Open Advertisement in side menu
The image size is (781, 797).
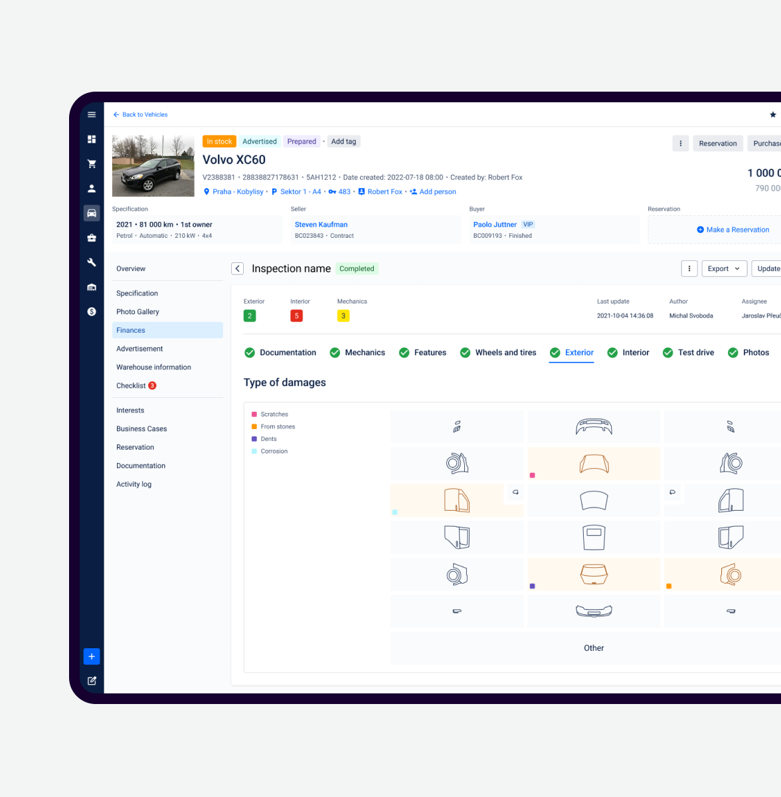pyautogui.click(x=167, y=349)
